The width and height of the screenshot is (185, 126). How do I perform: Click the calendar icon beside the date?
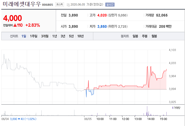pyautogui.click(x=68, y=5)
